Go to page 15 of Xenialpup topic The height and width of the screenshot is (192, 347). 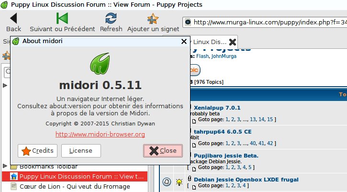coord(270,119)
